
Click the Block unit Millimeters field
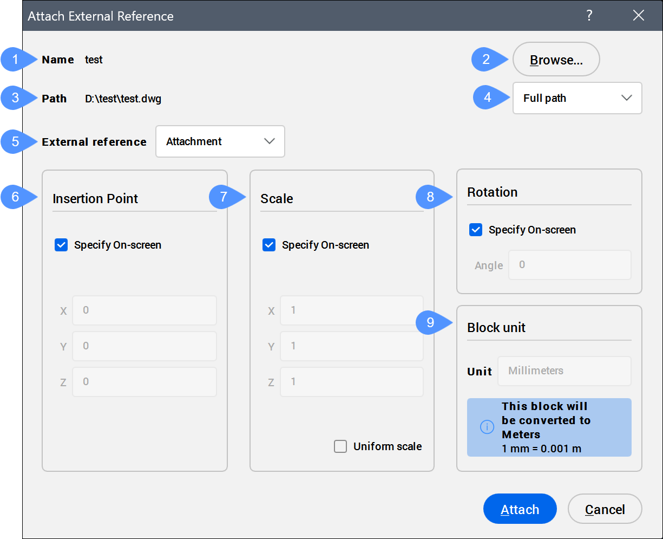(x=564, y=371)
